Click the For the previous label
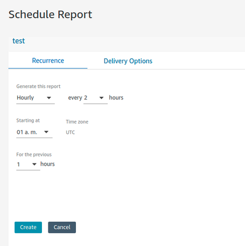This screenshot has height=246, width=245. tap(34, 154)
